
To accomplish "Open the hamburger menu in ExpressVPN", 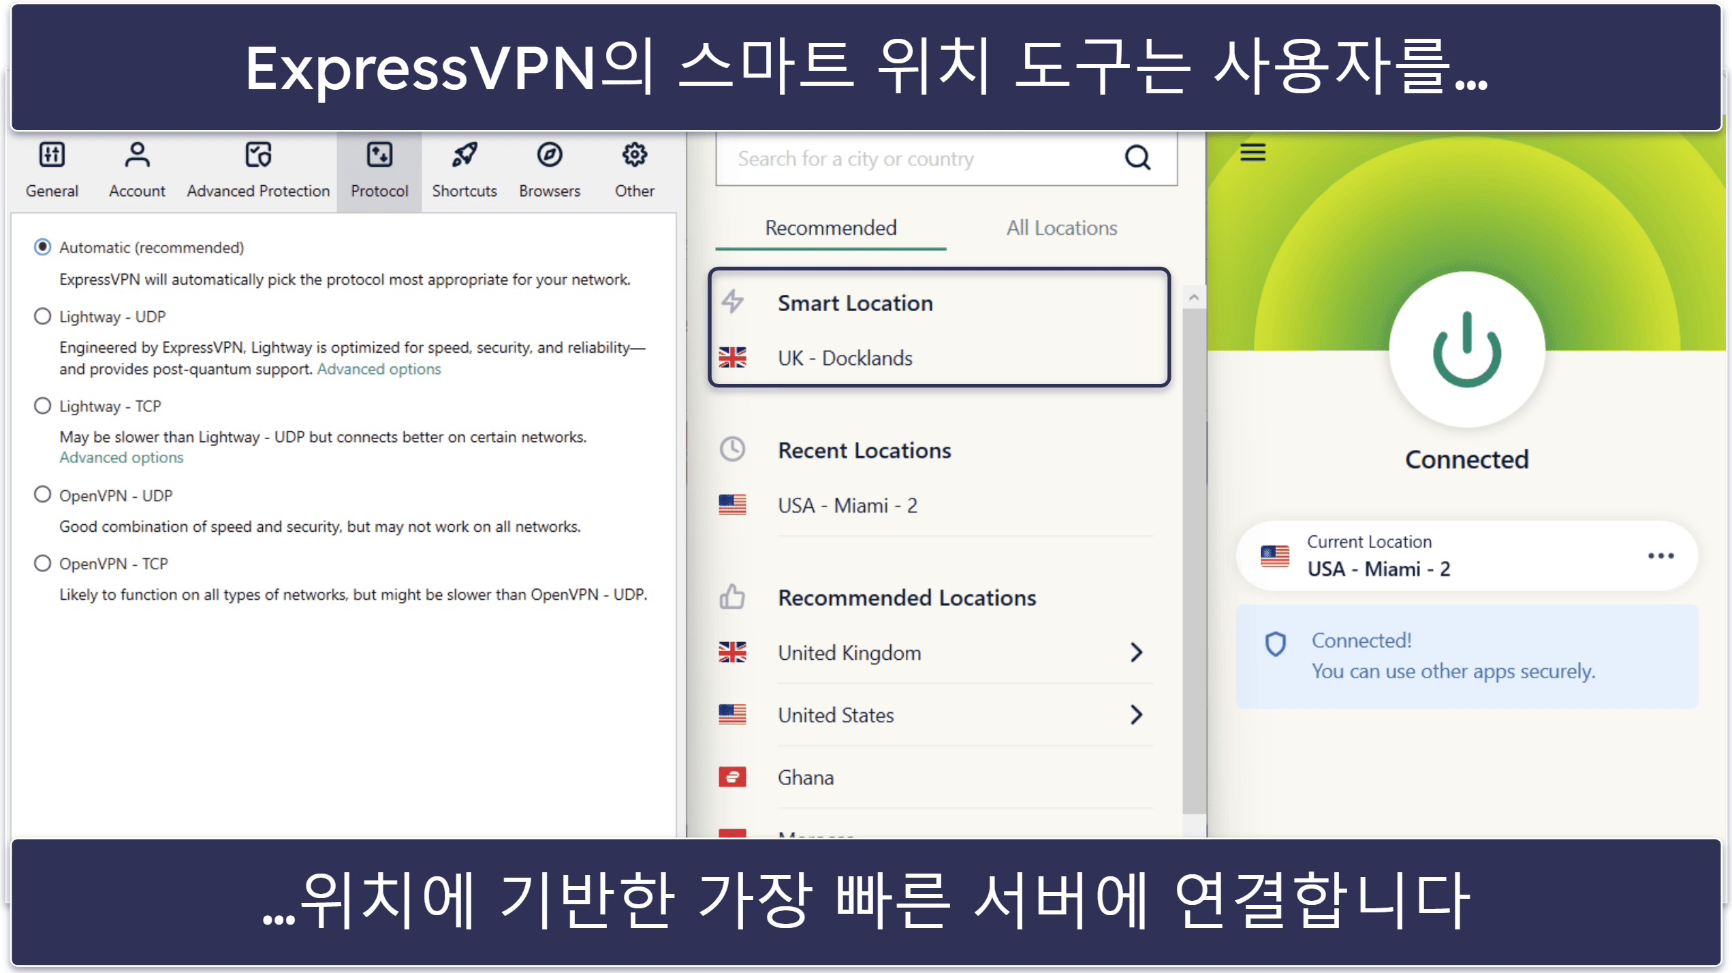I will [1253, 153].
